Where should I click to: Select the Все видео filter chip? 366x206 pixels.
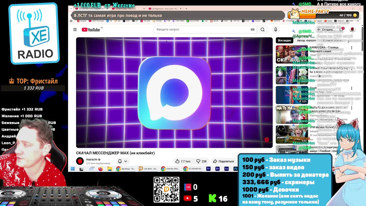pyautogui.click(x=285, y=40)
